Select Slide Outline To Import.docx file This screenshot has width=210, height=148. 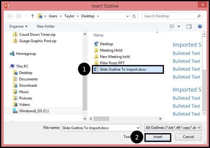point(128,69)
